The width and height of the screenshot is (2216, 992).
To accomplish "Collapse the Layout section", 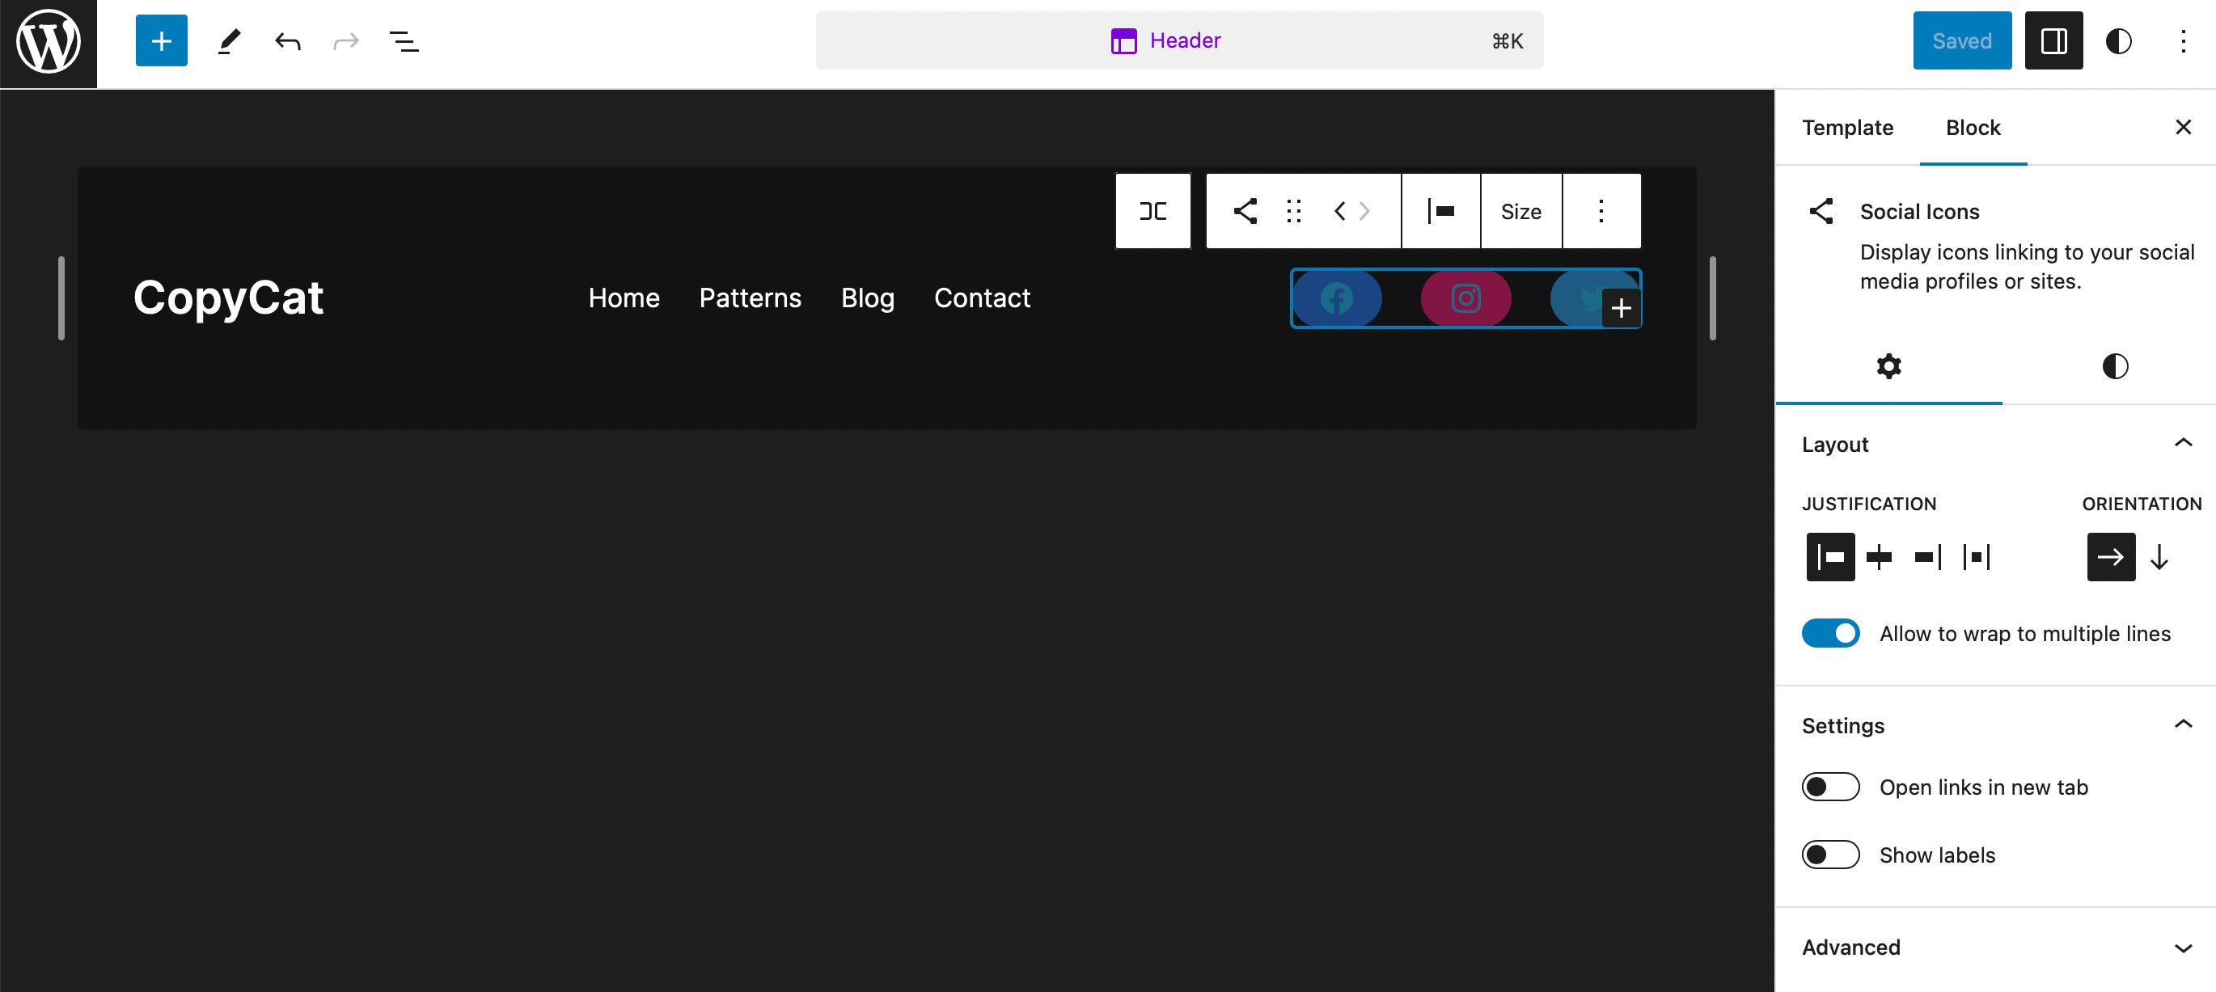I will tap(2184, 443).
